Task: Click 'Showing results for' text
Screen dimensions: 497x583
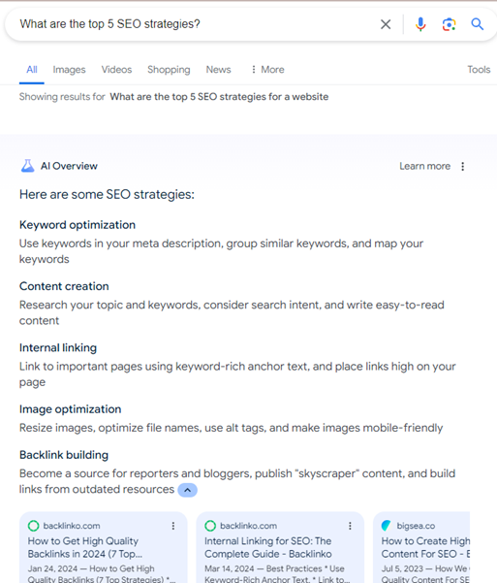Action: click(x=62, y=97)
